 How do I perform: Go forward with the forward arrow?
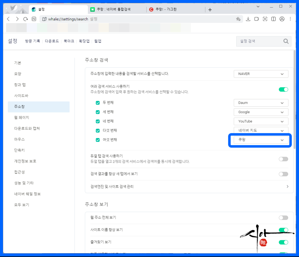(x=17, y=19)
